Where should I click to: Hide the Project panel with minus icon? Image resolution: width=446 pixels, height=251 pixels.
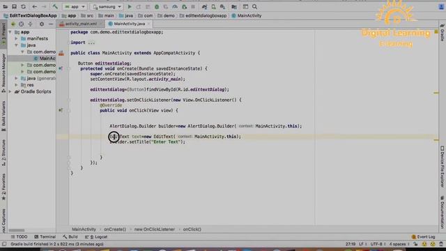tap(51, 24)
